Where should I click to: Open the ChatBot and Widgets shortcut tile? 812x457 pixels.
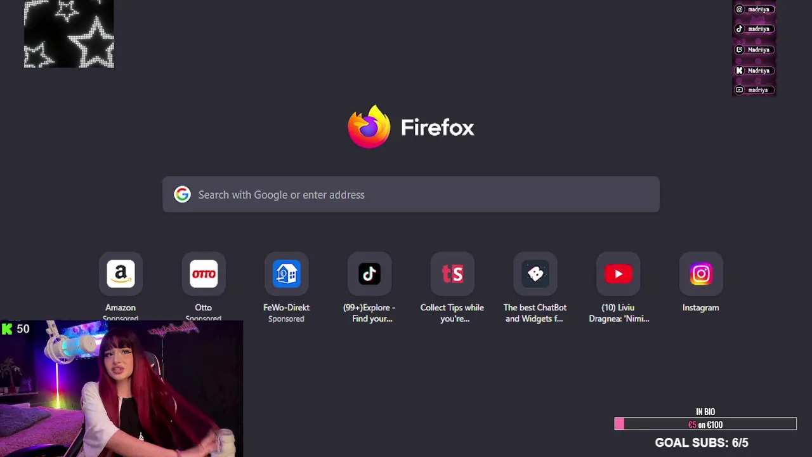tap(535, 274)
